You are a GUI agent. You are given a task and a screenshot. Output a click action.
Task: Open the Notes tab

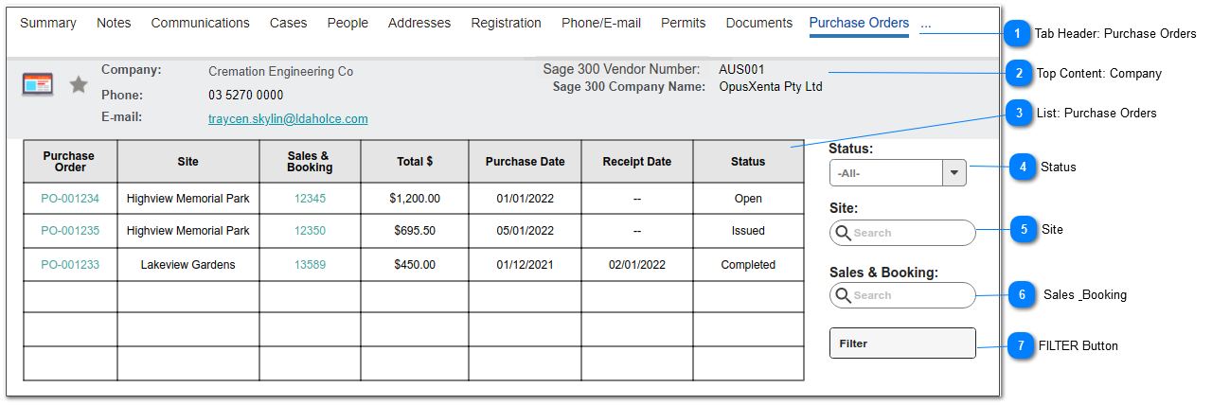(x=114, y=23)
